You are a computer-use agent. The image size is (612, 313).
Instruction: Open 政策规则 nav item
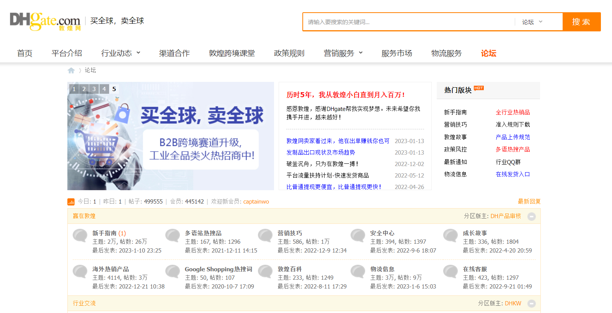coord(289,53)
